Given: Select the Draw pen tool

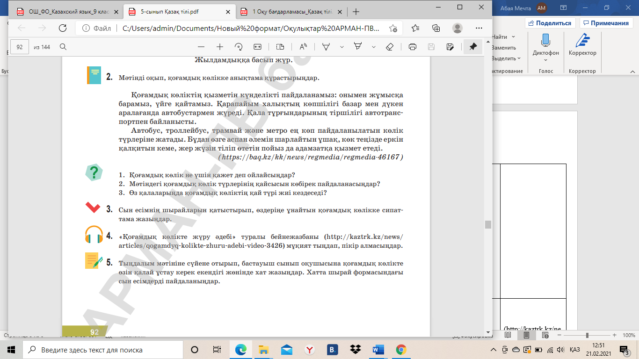Looking at the screenshot, I should pos(327,47).
